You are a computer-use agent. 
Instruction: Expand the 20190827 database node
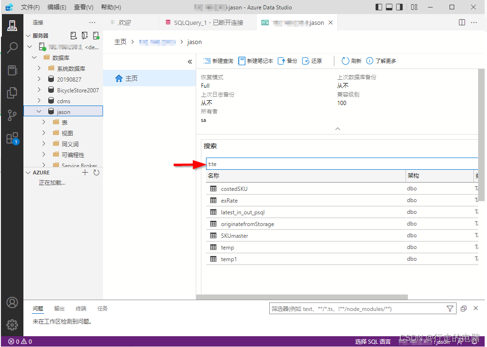(39, 79)
